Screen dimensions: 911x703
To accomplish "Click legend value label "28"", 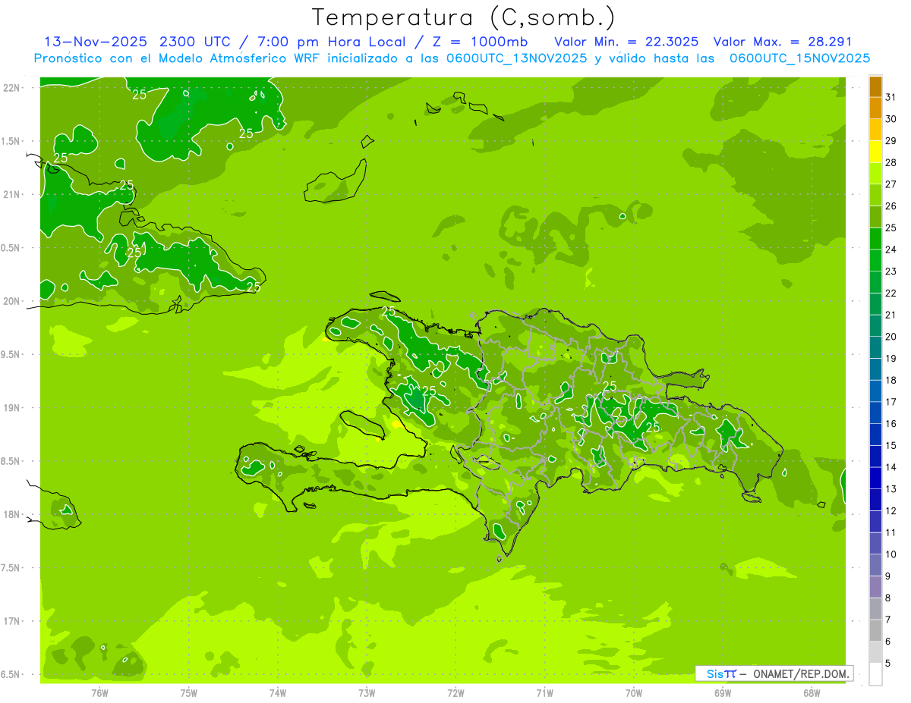I will [x=891, y=162].
